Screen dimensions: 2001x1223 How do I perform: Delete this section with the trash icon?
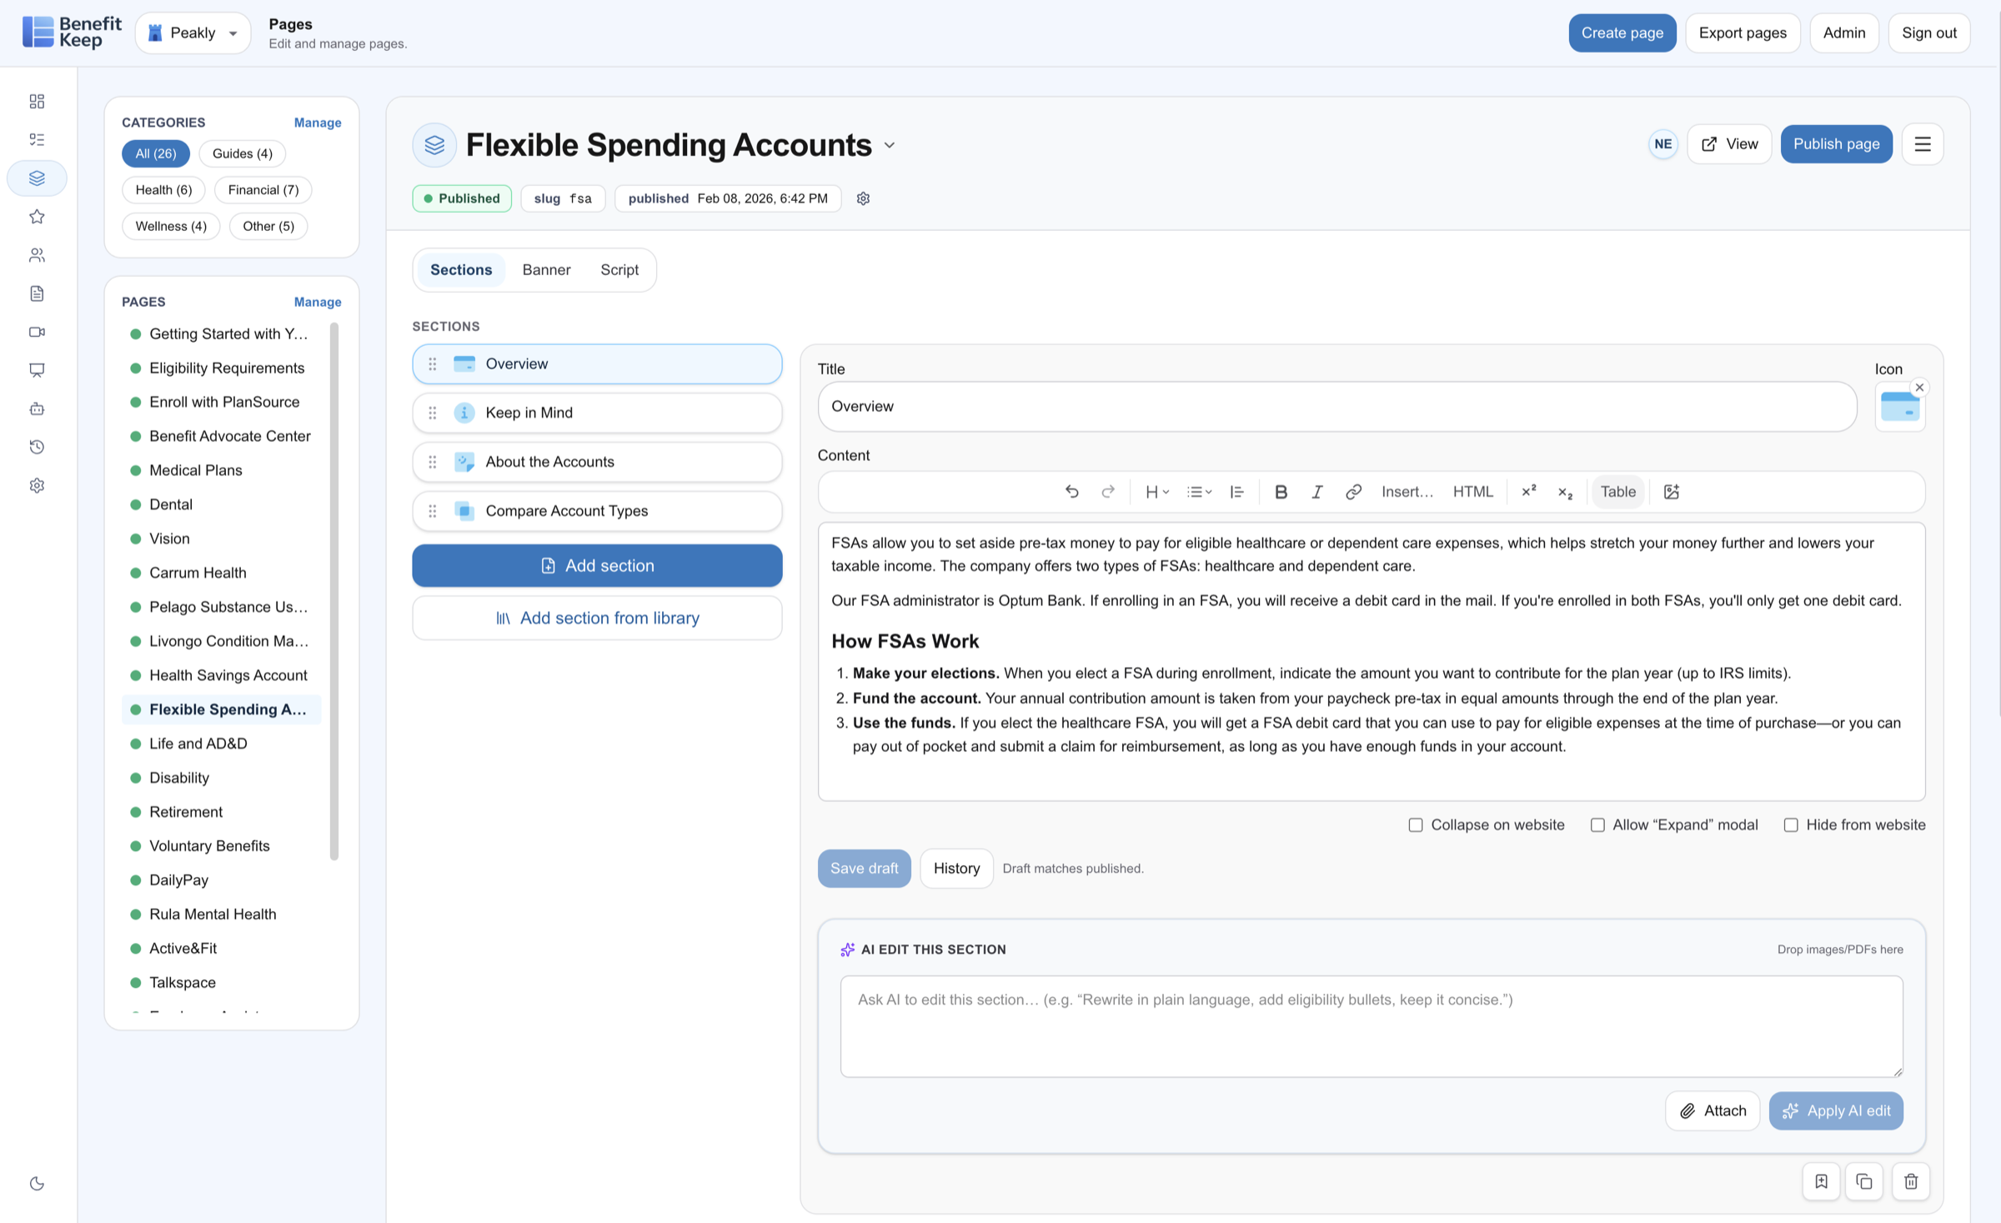tap(1911, 1181)
